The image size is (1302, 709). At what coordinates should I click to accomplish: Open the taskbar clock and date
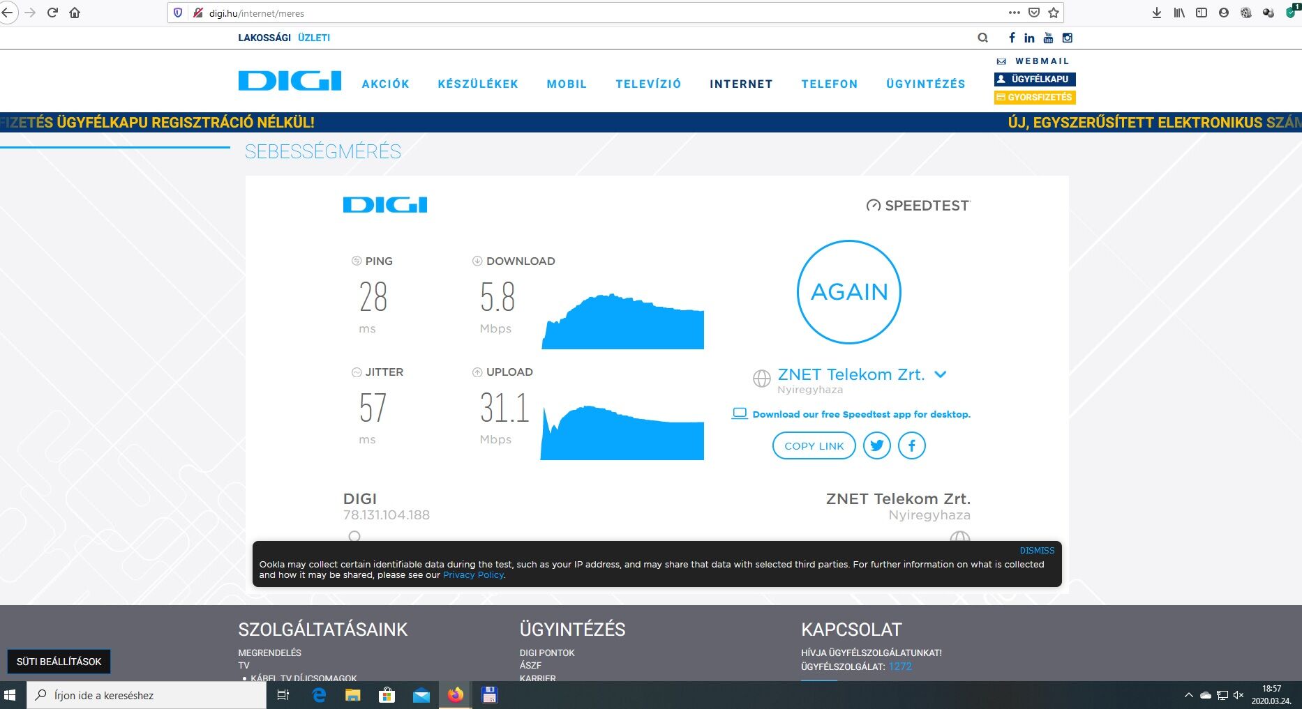(x=1271, y=695)
